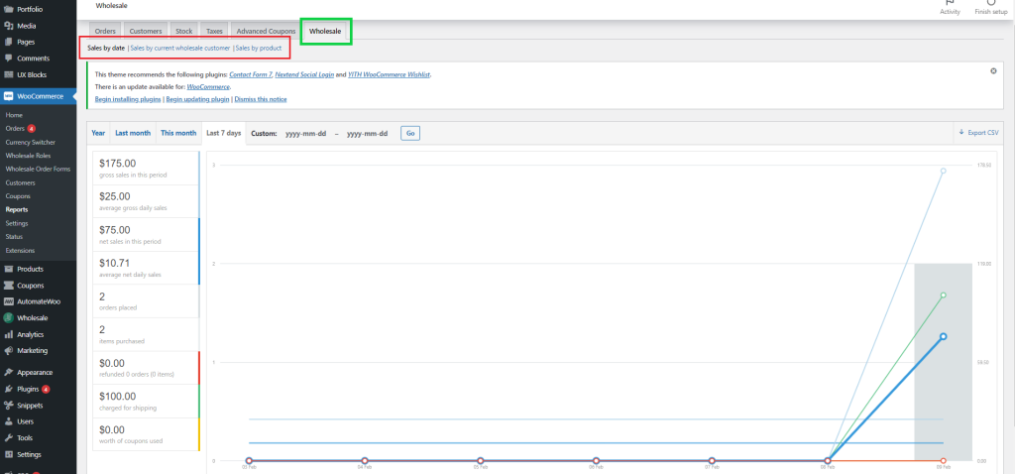Image resolution: width=1015 pixels, height=474 pixels.
Task: Click the Marketing megaphone icon
Action: [9, 350]
